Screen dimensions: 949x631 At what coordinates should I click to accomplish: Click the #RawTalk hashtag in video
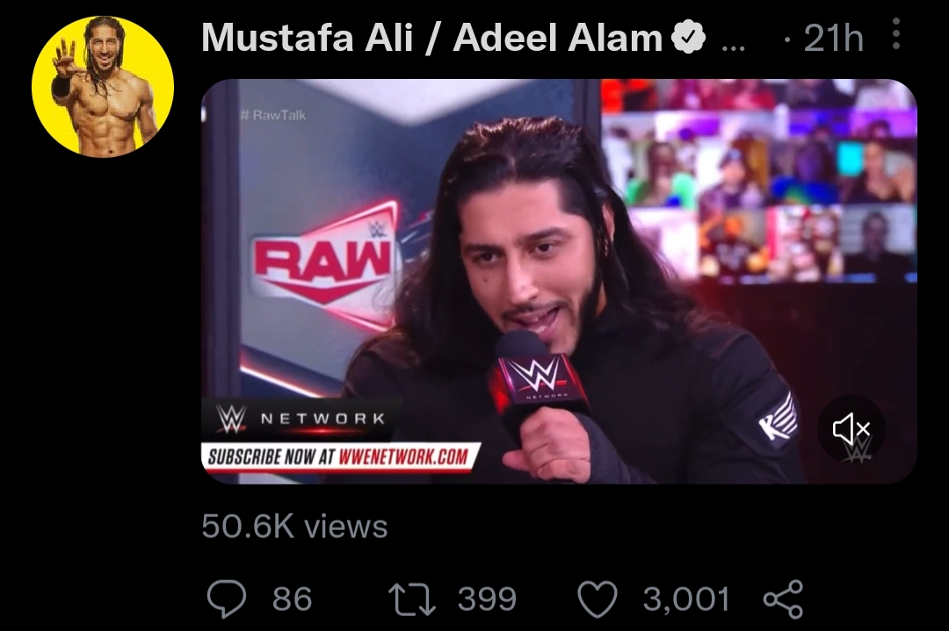coord(273,115)
